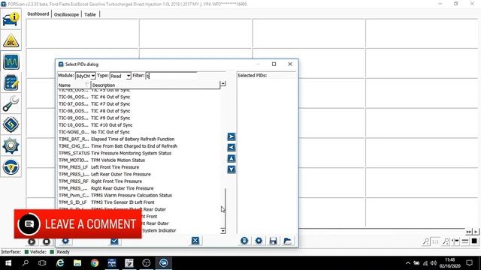Move selected PID down with arrow button
Viewport: 481px width, 270px height.
tap(231, 169)
